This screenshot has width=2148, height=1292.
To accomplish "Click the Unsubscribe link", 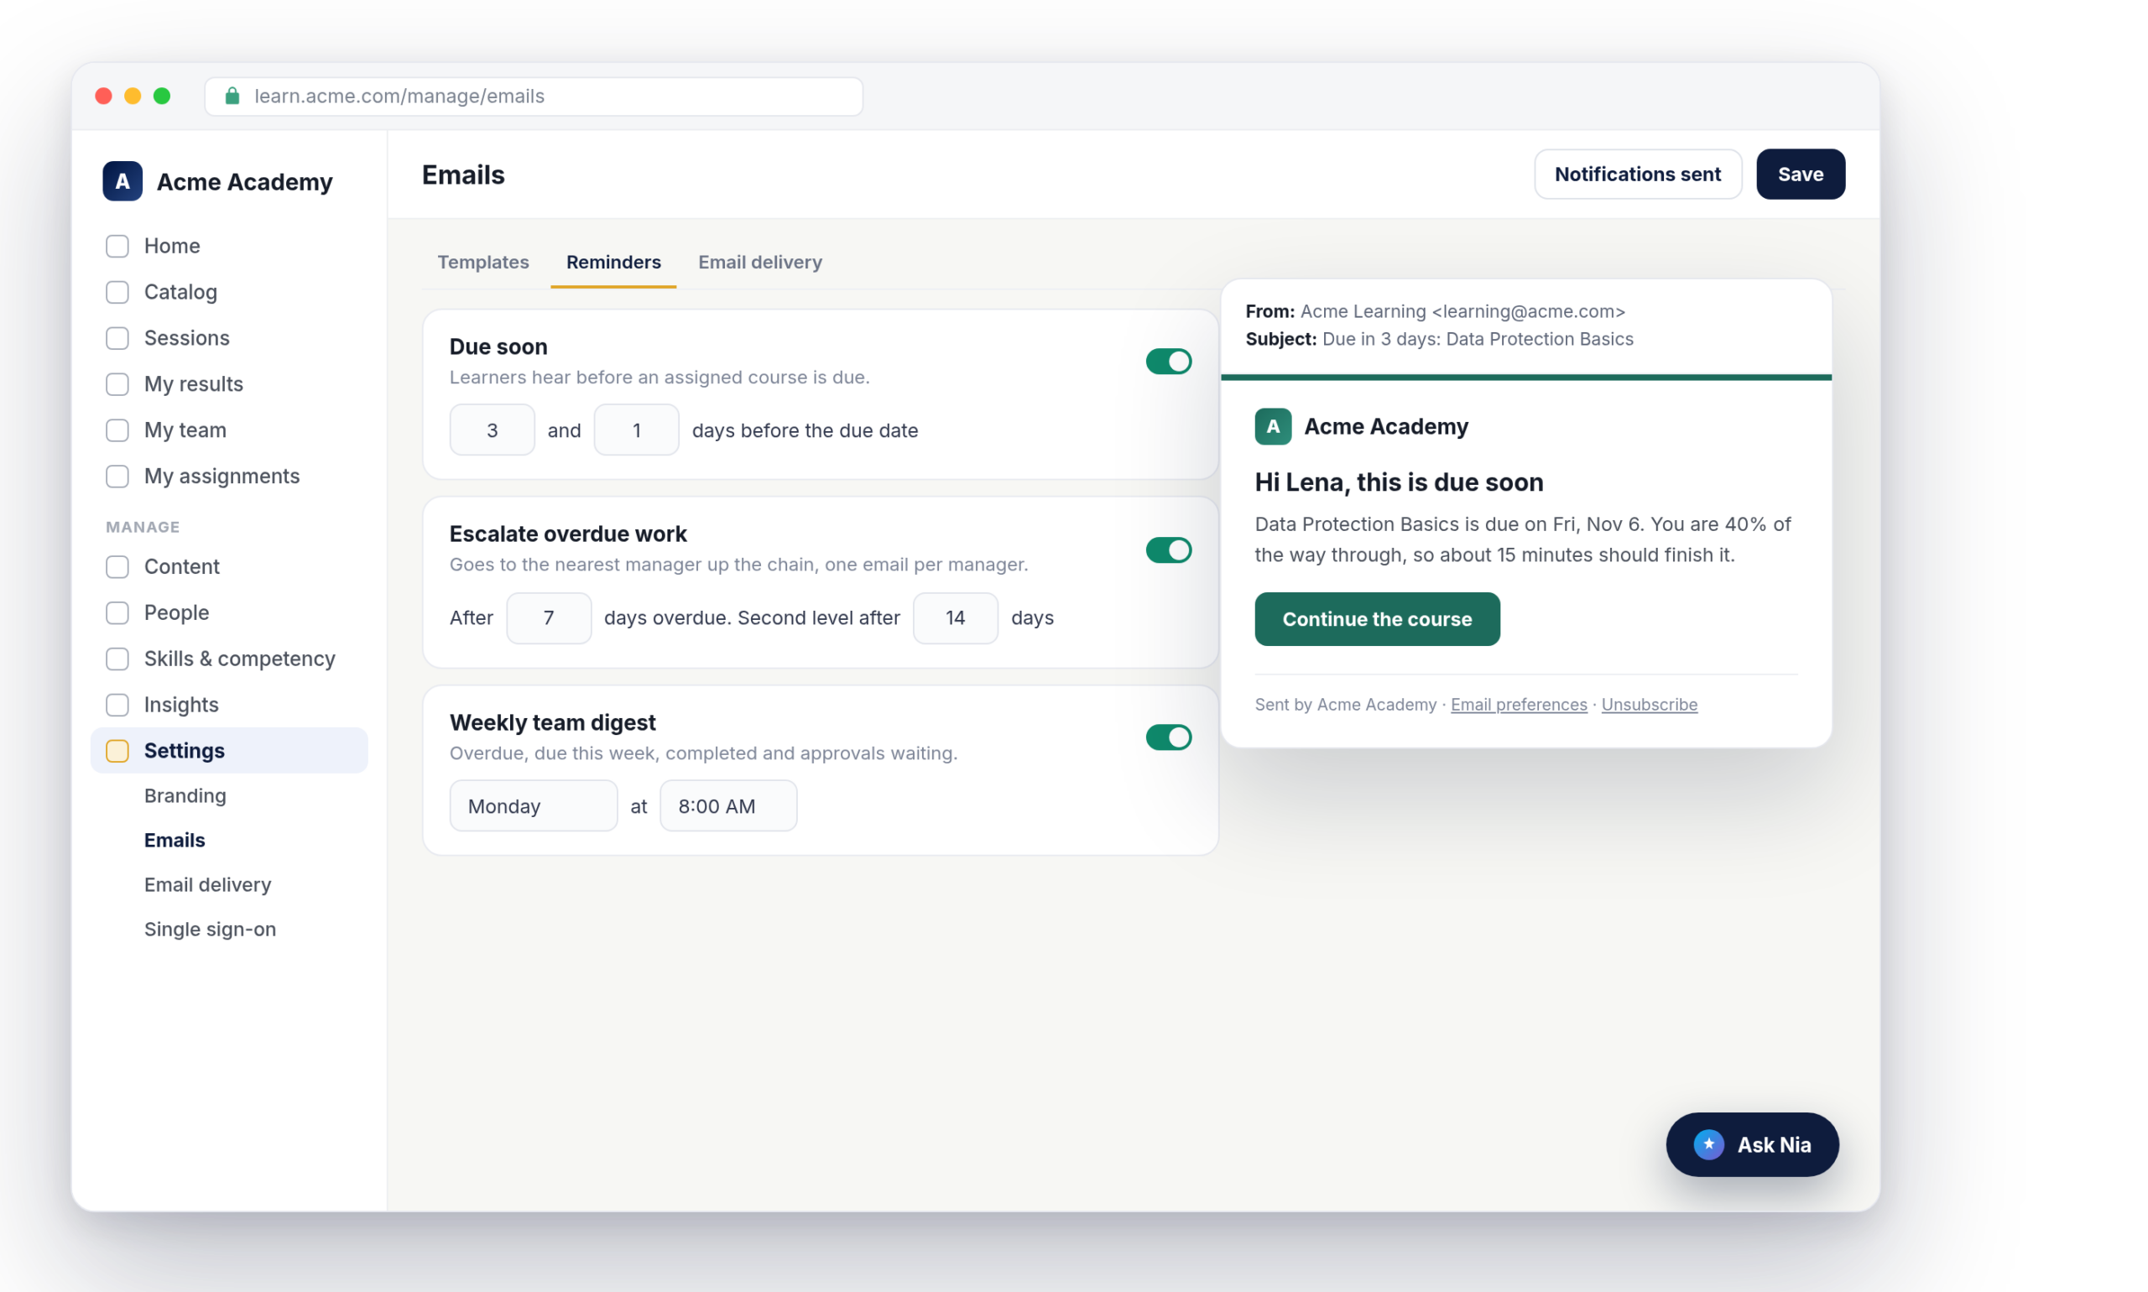I will [x=1649, y=705].
